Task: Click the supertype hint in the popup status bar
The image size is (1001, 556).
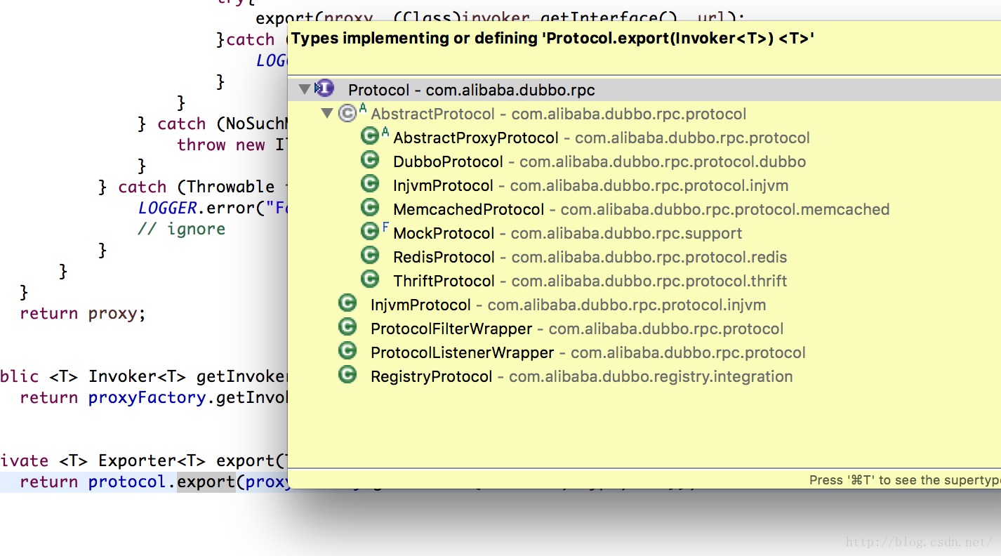Action: 905,480
